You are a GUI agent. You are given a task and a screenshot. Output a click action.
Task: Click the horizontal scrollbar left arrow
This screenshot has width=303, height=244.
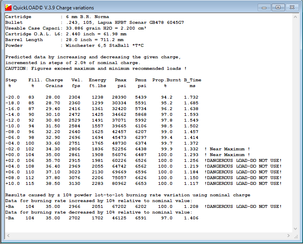[7, 237]
